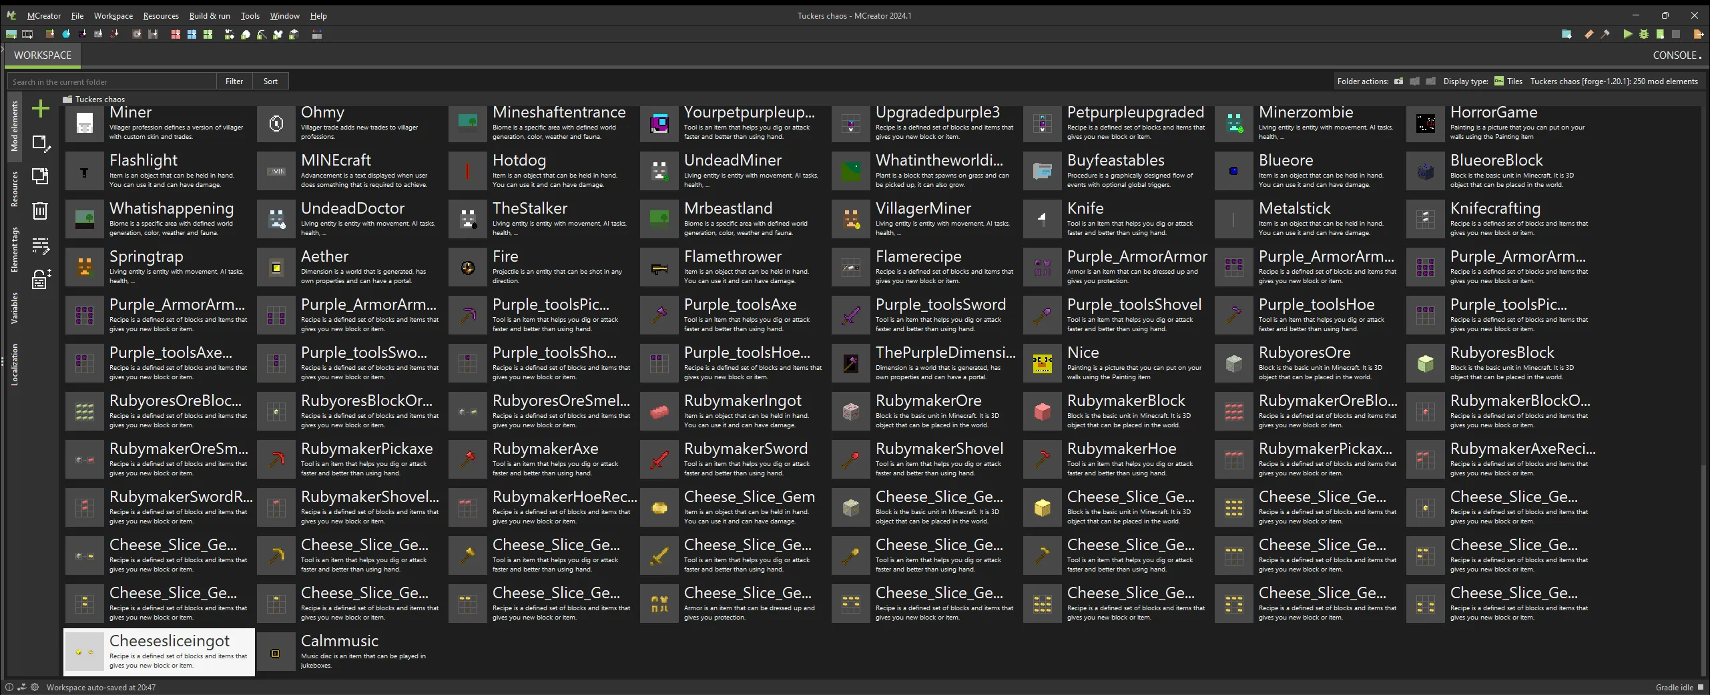Viewport: 1710px width, 695px height.
Task: Select the Mod elements vertical tab
Action: click(14, 126)
